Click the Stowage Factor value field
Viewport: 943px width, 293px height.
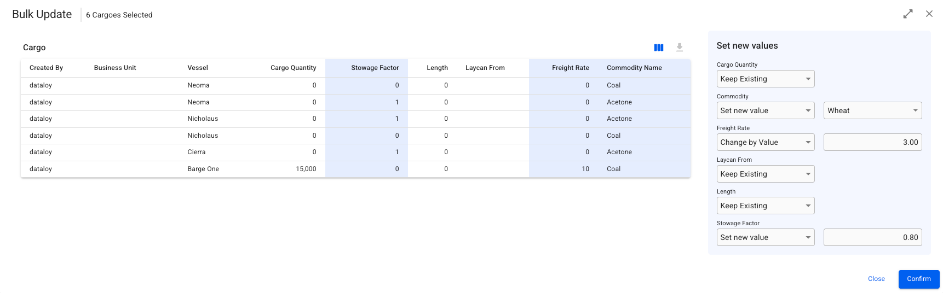coord(872,237)
